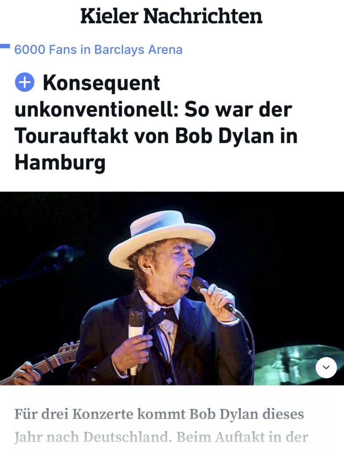Click 'Barclays Arena' in the blue kicker
This screenshot has width=344, height=451.
(138, 49)
